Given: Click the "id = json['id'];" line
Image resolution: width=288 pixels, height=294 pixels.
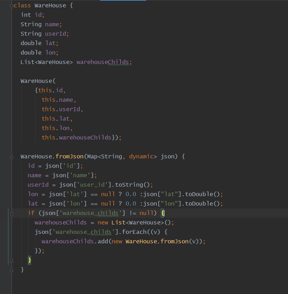Looking at the screenshot, I should pyautogui.click(x=55, y=166).
